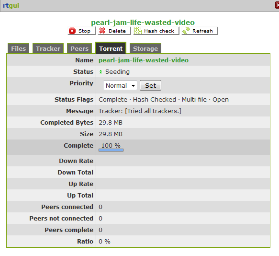Click the torrent title heading

click(x=143, y=23)
